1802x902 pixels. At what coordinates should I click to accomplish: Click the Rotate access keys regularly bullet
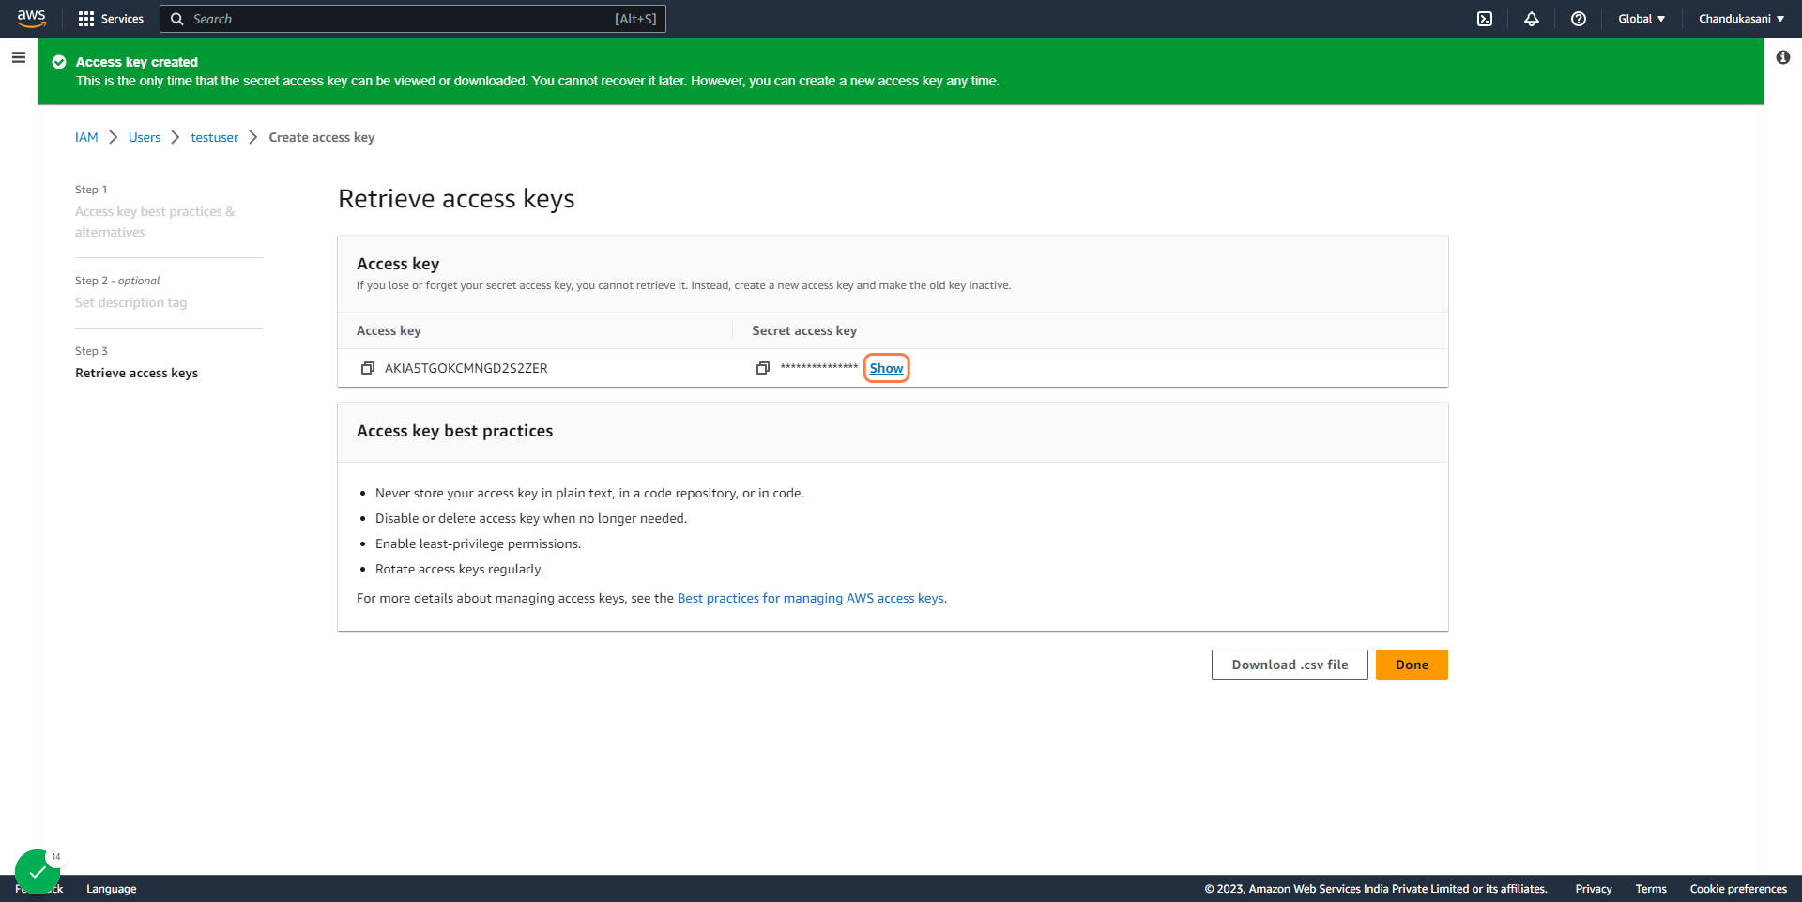[x=459, y=569]
